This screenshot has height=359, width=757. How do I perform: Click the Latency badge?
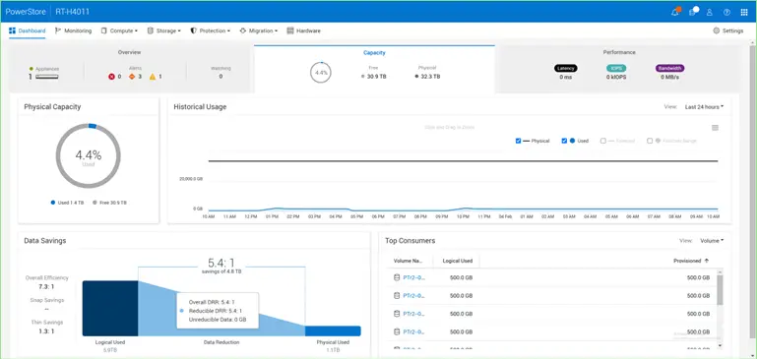click(565, 68)
